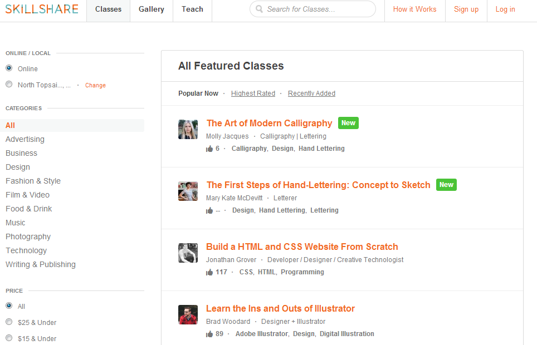The image size is (537, 345).
Task: Open Mary Kate McDevitt's profile photo
Action: click(188, 191)
